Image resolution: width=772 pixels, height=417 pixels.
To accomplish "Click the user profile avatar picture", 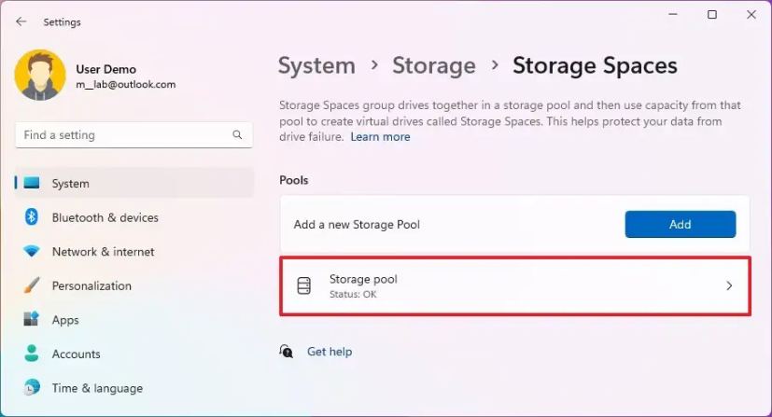I will click(x=40, y=76).
